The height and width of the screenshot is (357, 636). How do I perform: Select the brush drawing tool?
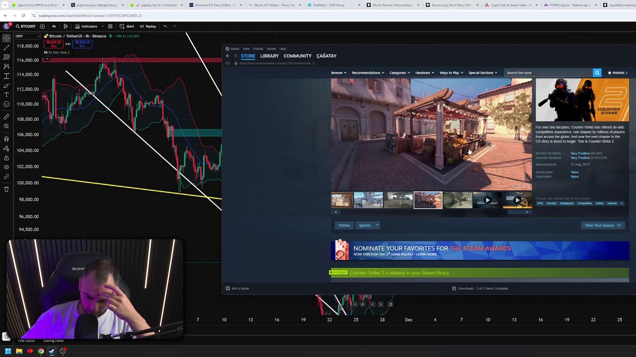pos(6,85)
